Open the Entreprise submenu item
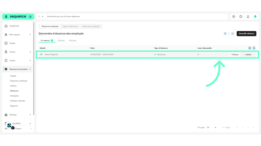The image size is (261, 146). pyautogui.click(x=14, y=96)
